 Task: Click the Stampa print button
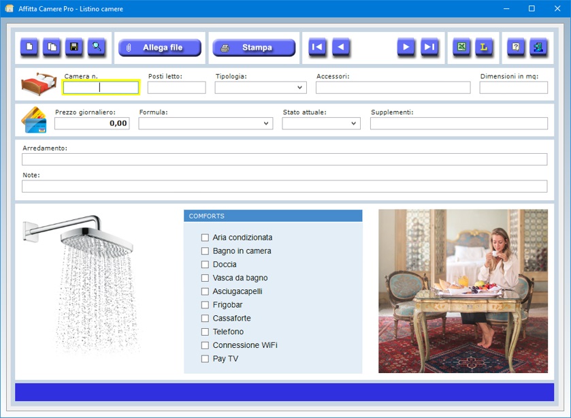tap(254, 48)
